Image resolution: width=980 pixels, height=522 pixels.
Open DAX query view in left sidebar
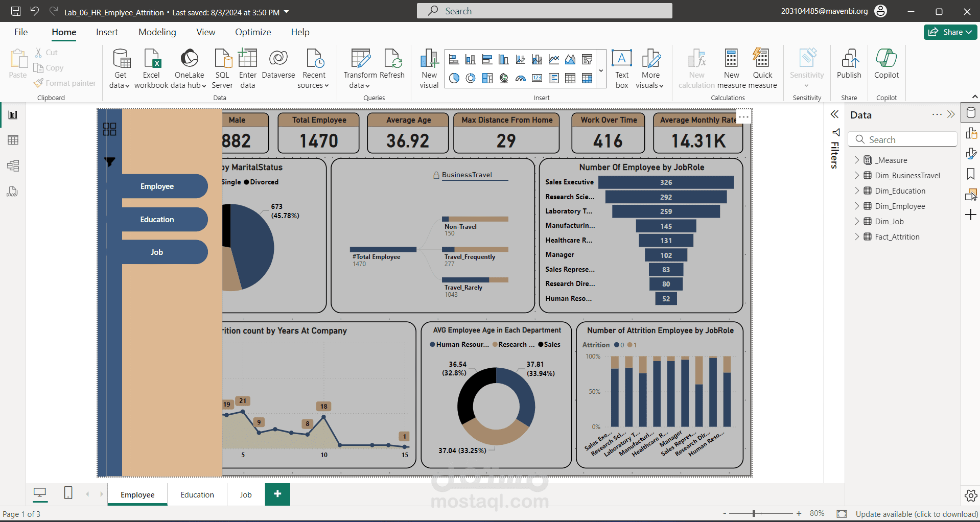(x=13, y=192)
